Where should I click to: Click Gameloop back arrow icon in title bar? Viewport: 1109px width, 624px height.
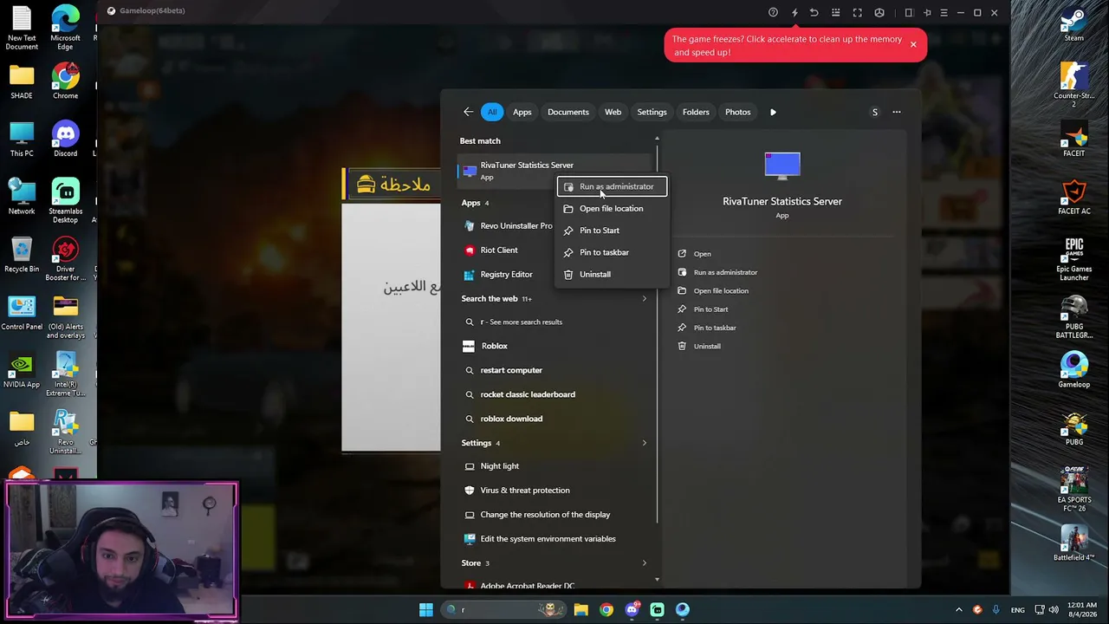click(814, 13)
